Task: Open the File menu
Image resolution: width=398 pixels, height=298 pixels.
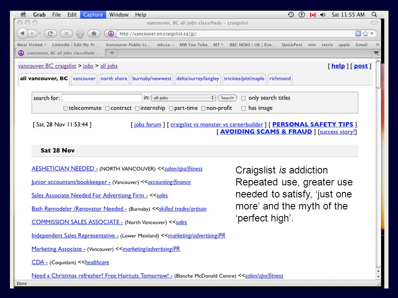Action: (x=56, y=15)
